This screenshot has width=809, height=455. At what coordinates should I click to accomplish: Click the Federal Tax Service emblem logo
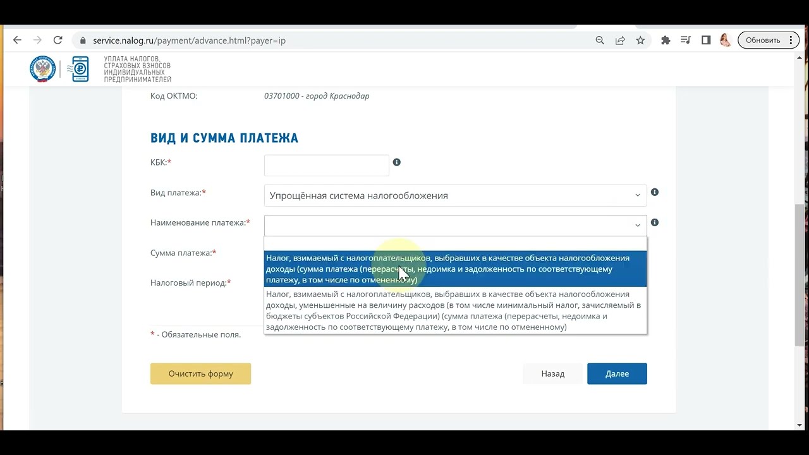(x=42, y=69)
